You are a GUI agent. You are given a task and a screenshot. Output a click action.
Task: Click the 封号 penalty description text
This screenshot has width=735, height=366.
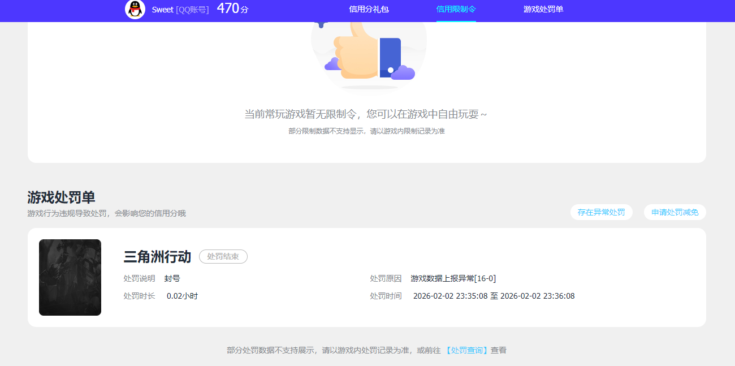click(x=171, y=278)
